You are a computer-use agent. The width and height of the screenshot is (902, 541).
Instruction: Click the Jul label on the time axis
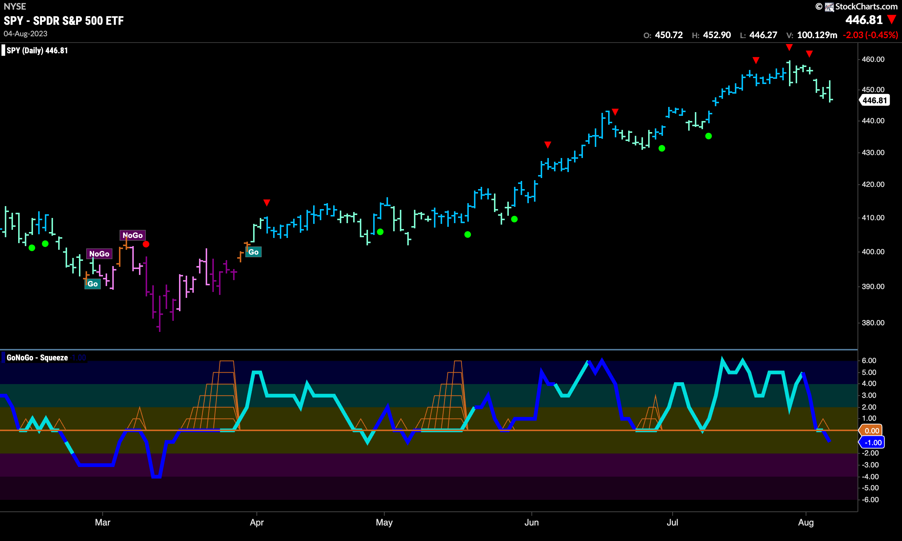pyautogui.click(x=673, y=522)
